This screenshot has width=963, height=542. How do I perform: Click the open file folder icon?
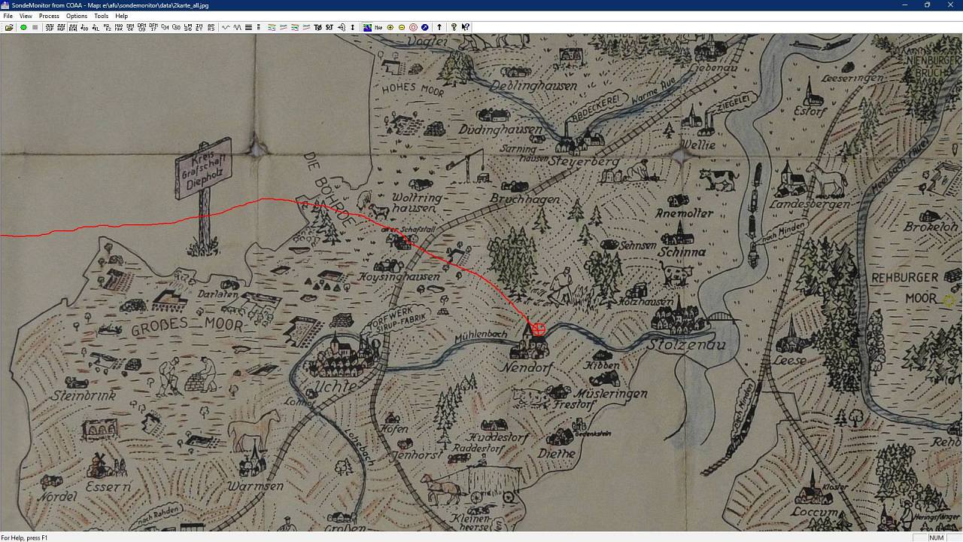pos(9,27)
